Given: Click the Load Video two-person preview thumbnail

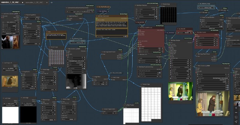Looking at the screenshot, I should click(x=10, y=42).
